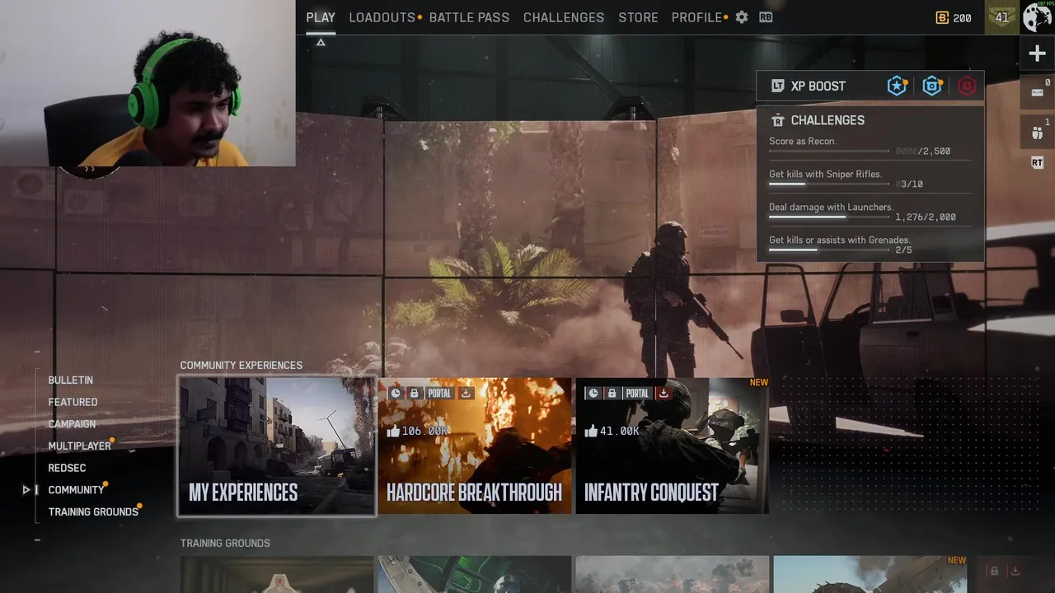Click "Get kills with Sniper Rifles." text
Viewport: 1055px width, 593px height.
[825, 175]
